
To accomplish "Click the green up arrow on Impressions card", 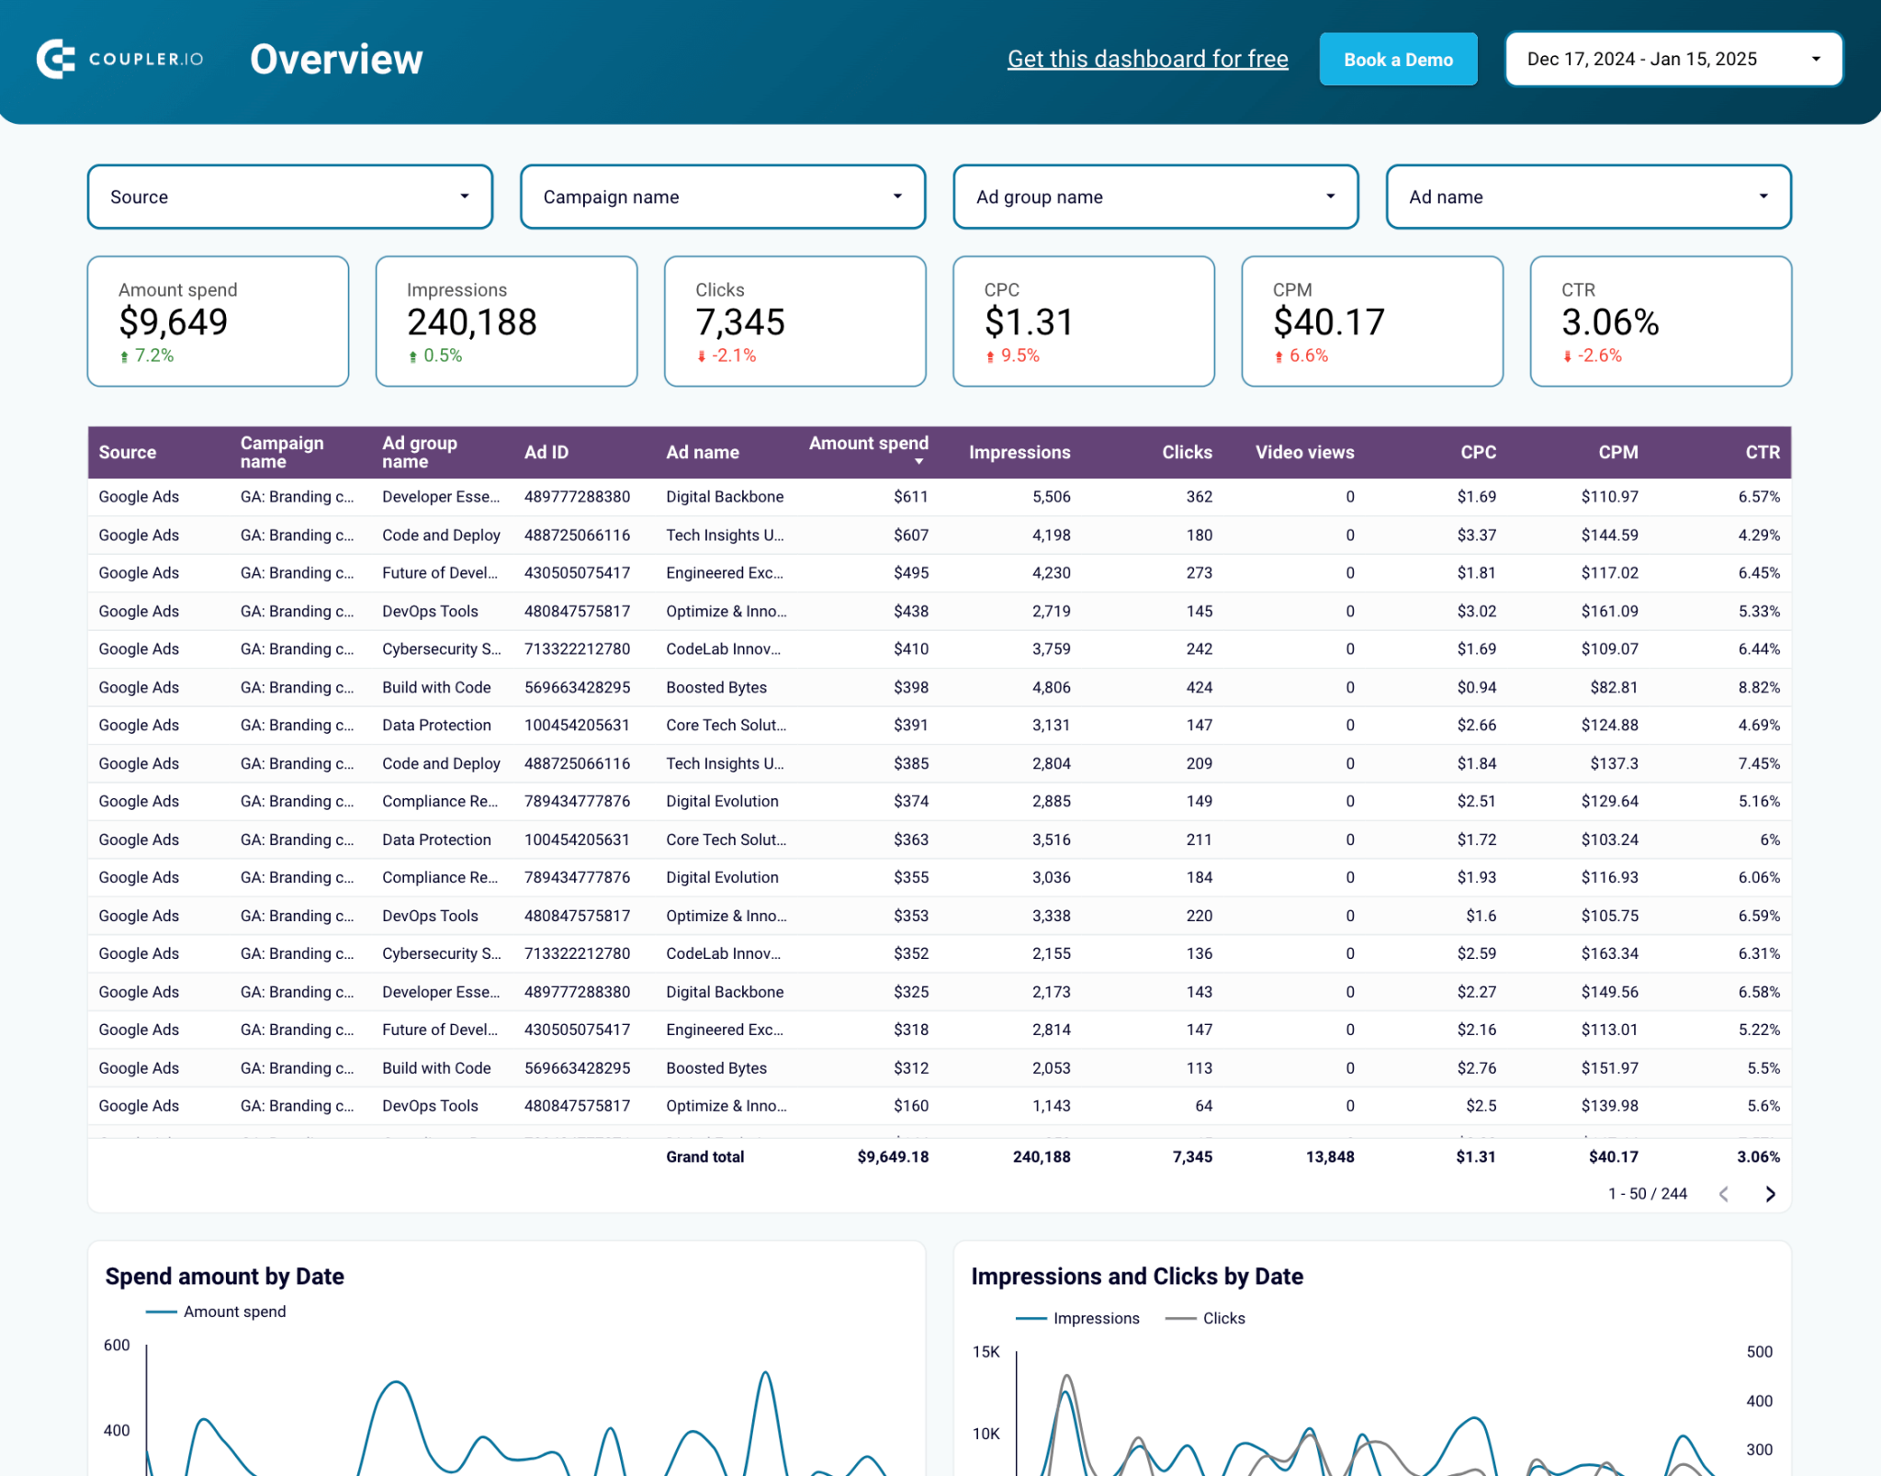I will (x=412, y=355).
